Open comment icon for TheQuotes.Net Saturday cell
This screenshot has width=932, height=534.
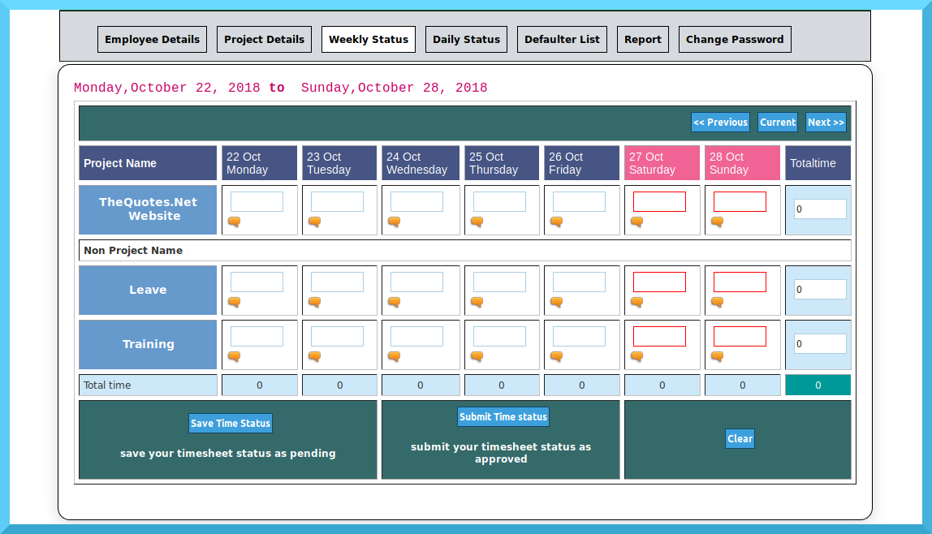coord(636,222)
